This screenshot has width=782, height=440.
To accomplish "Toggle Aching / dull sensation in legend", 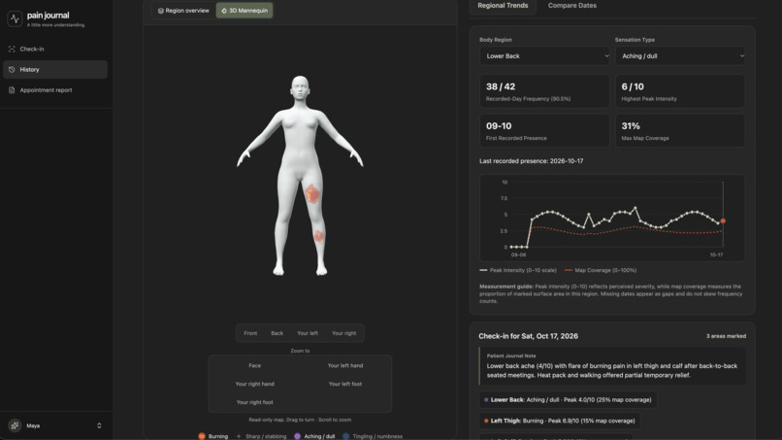I will 314,436.
